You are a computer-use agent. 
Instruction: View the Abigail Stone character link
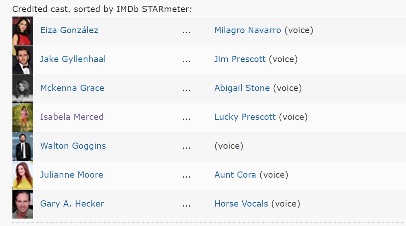coord(242,88)
